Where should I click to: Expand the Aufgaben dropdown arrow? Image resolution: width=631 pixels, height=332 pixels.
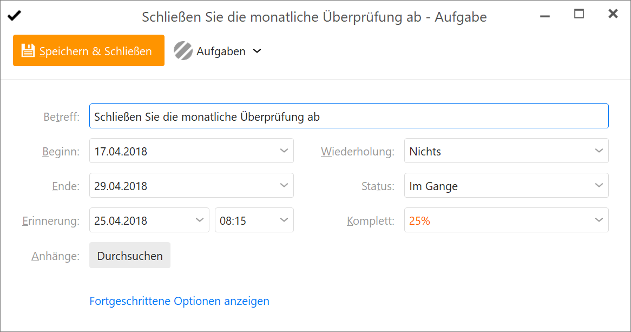click(257, 51)
